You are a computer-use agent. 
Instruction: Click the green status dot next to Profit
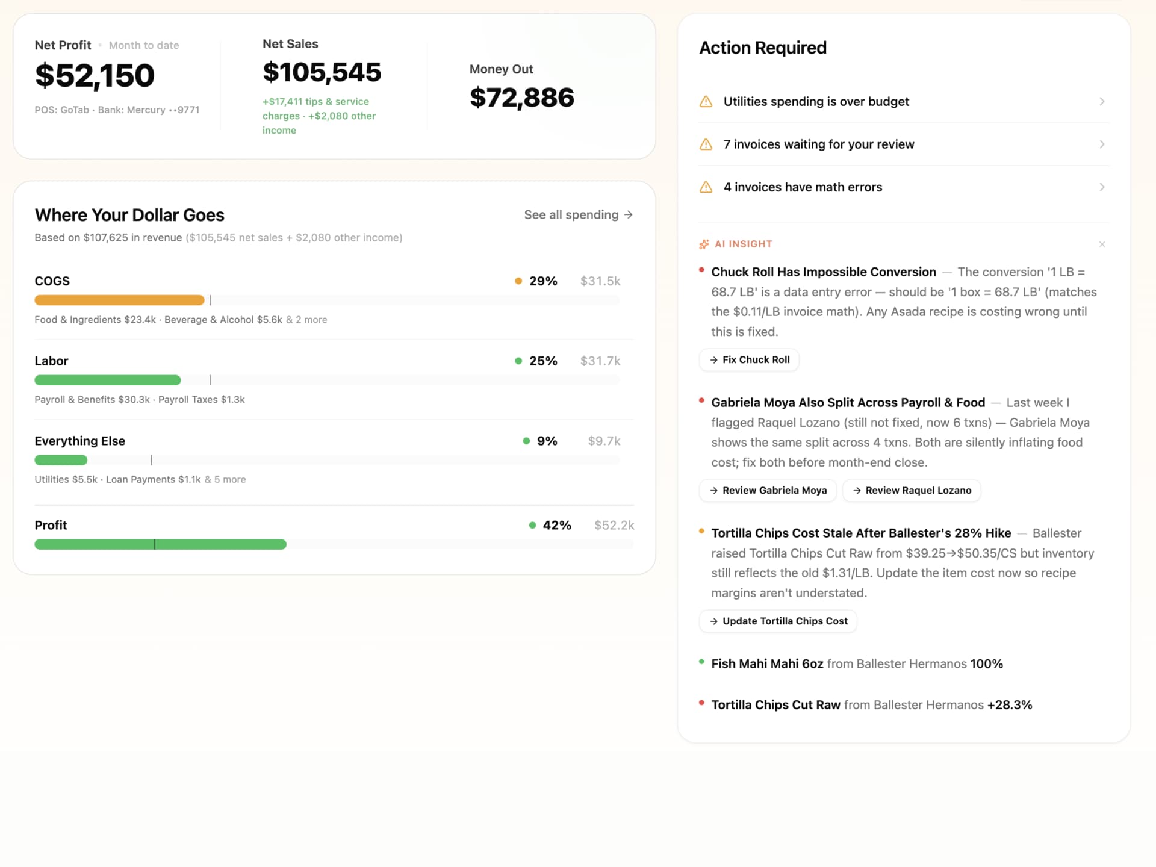click(x=532, y=524)
